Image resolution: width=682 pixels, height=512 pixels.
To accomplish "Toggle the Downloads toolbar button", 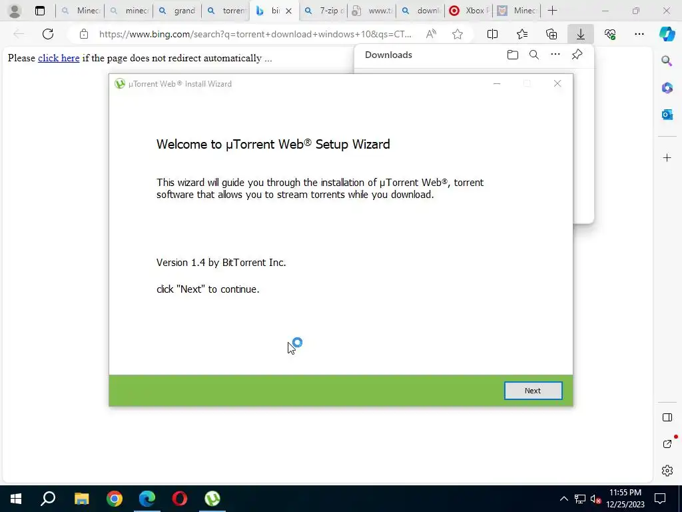I will [x=581, y=34].
